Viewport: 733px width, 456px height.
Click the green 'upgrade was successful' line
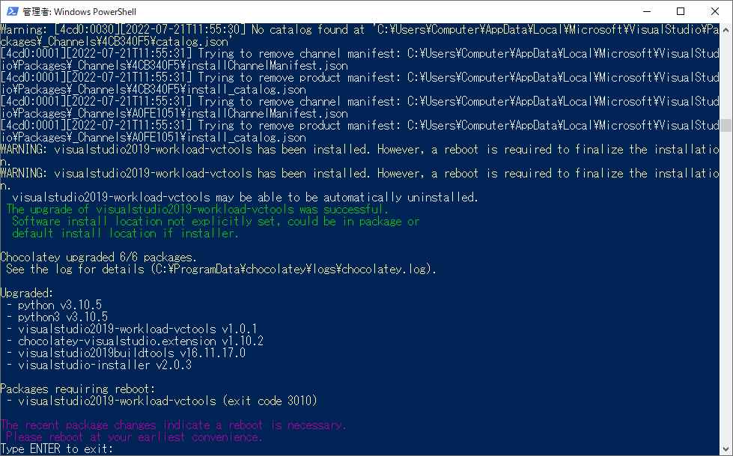[197, 210]
